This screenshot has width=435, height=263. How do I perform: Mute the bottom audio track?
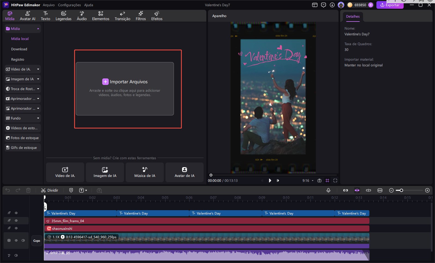pos(16,255)
